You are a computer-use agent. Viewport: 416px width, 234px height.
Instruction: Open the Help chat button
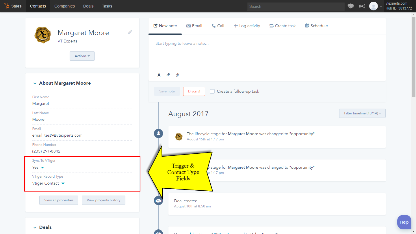tap(404, 222)
